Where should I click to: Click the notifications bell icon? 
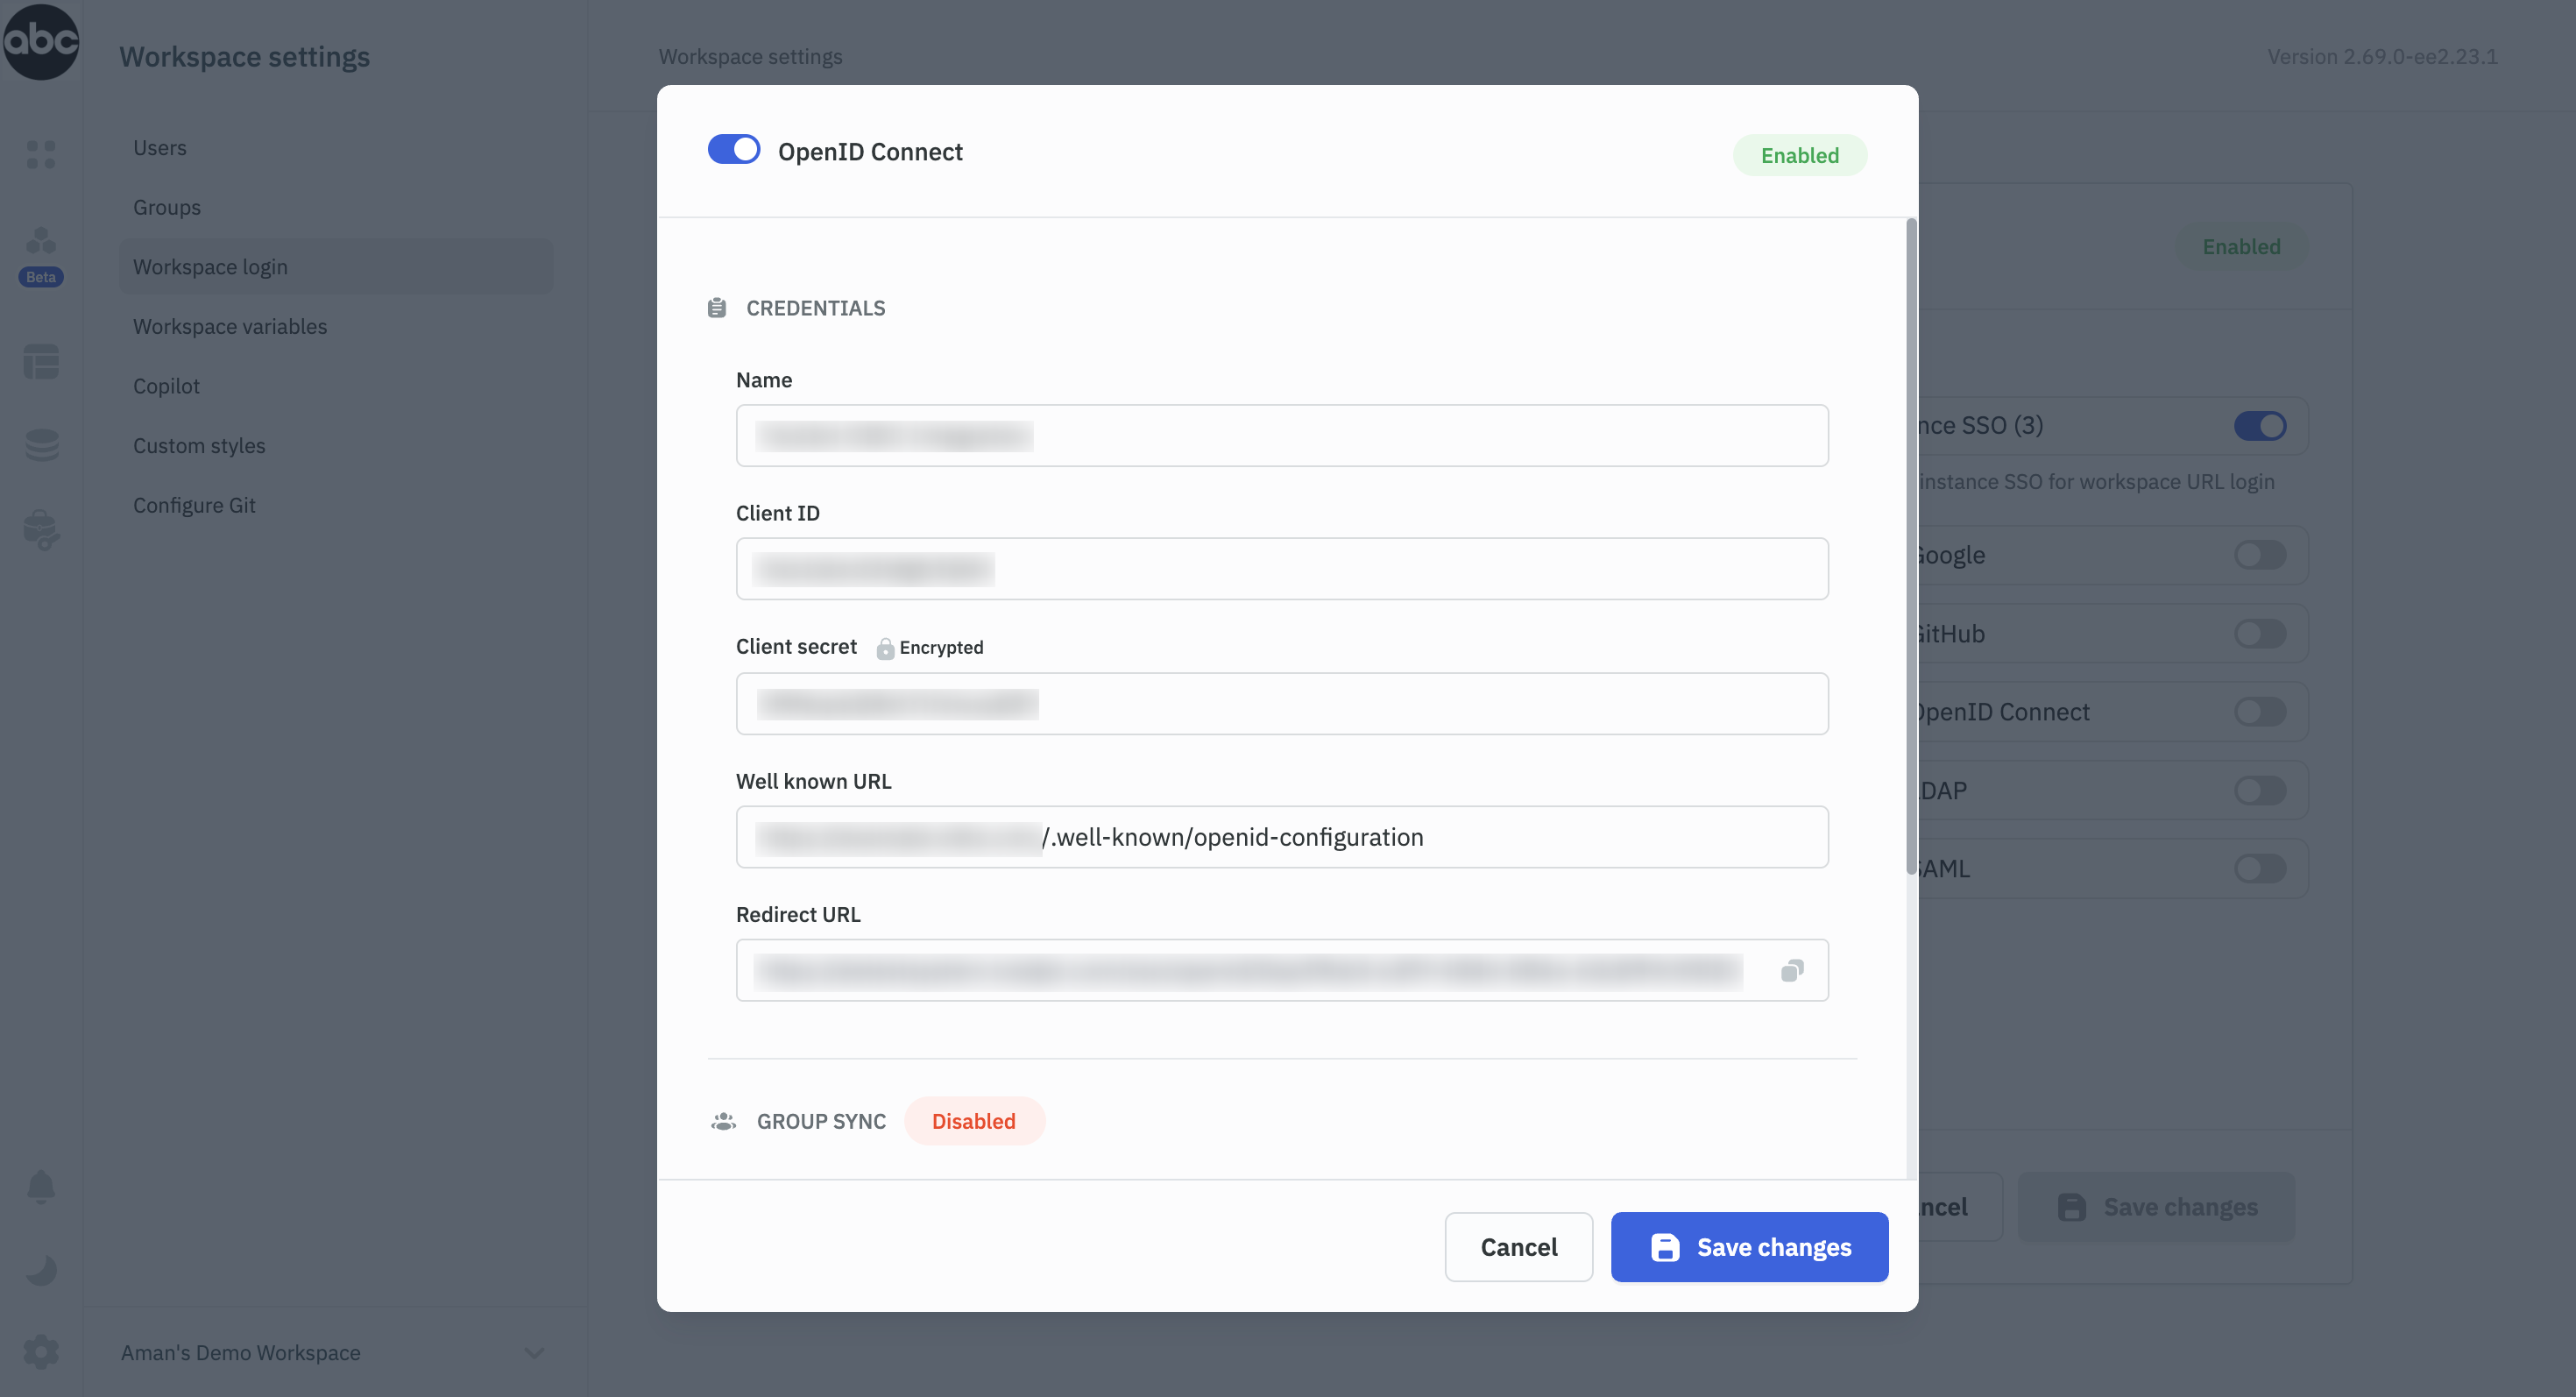(41, 1186)
